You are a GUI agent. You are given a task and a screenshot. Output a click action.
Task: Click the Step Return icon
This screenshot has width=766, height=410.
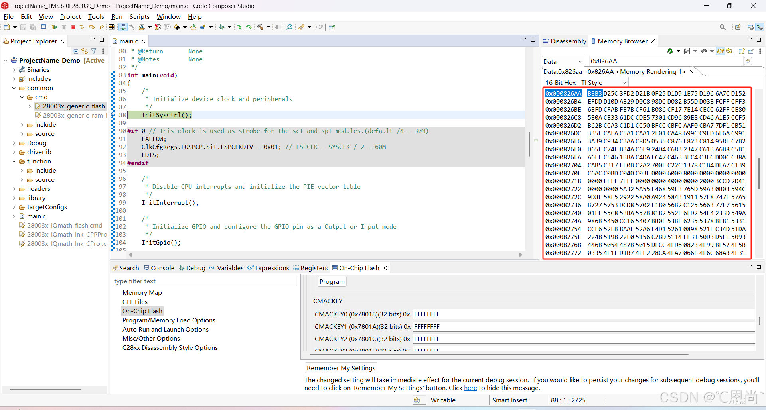101,27
